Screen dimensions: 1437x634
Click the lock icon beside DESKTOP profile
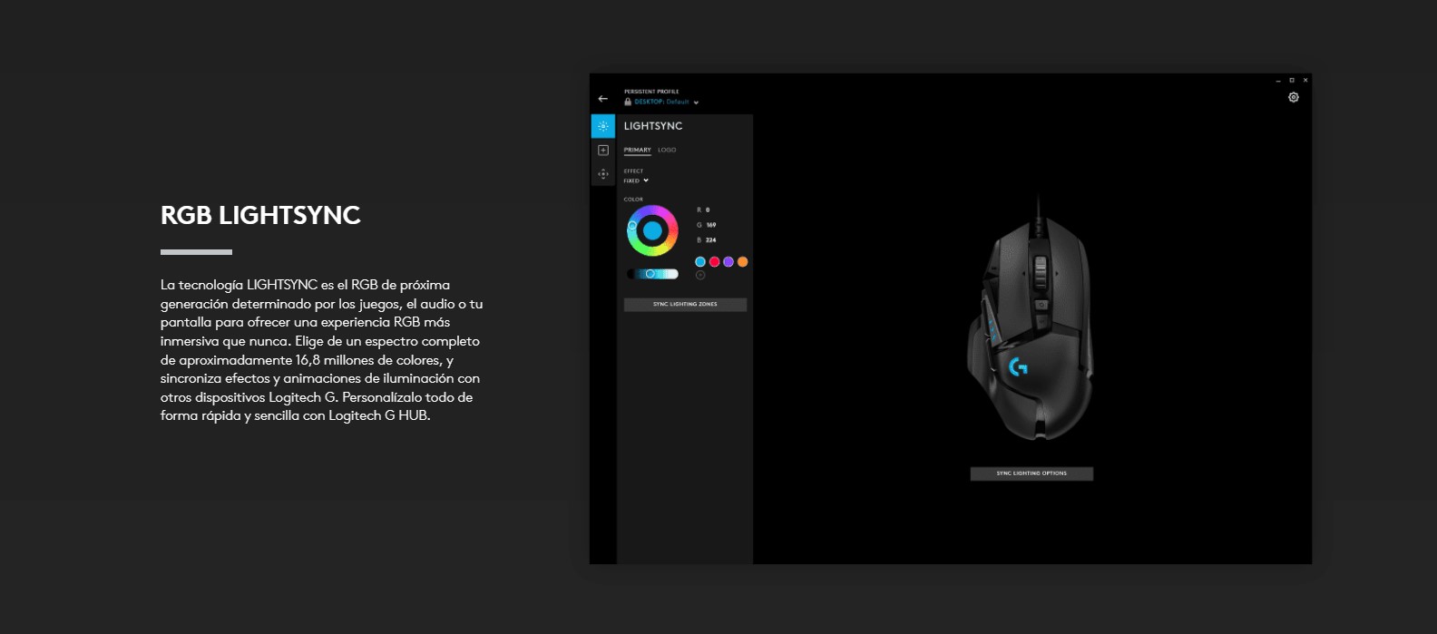628,102
